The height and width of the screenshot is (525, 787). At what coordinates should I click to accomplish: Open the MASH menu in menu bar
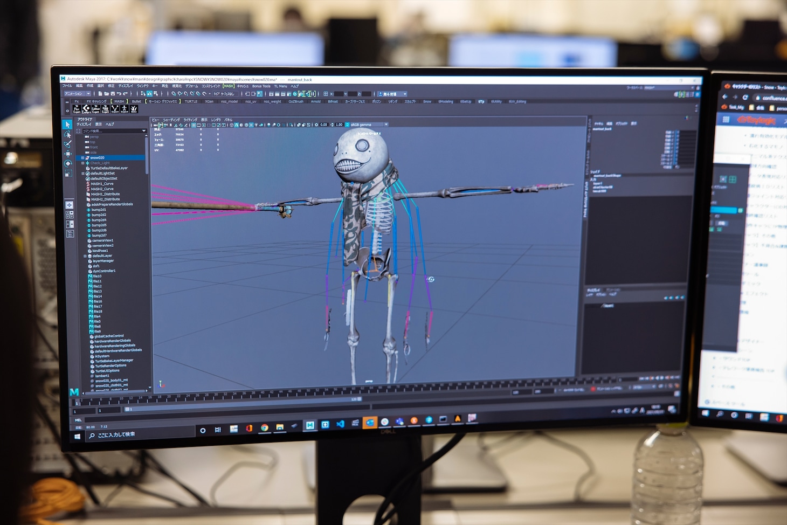(229, 86)
